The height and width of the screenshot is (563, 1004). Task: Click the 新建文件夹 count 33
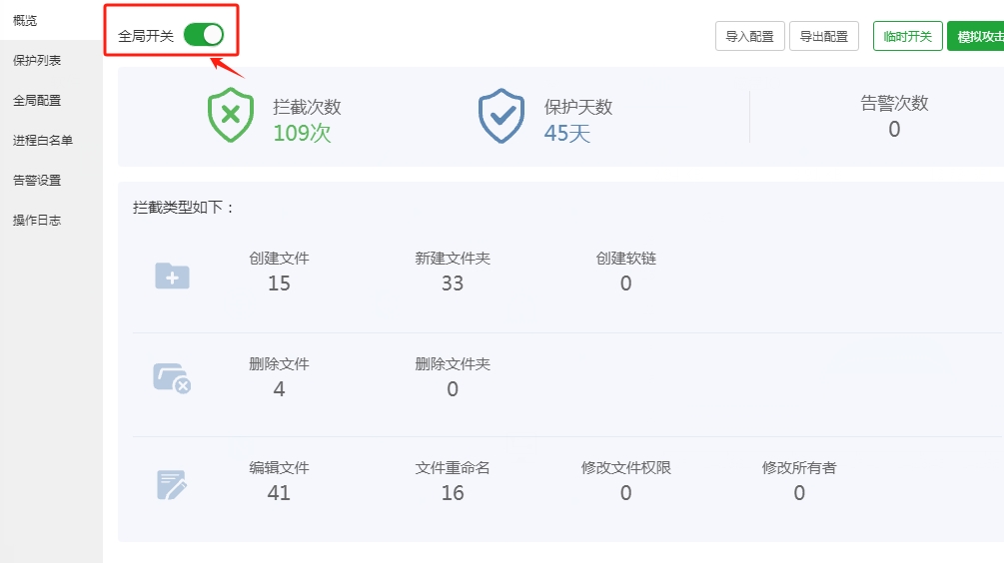453,283
